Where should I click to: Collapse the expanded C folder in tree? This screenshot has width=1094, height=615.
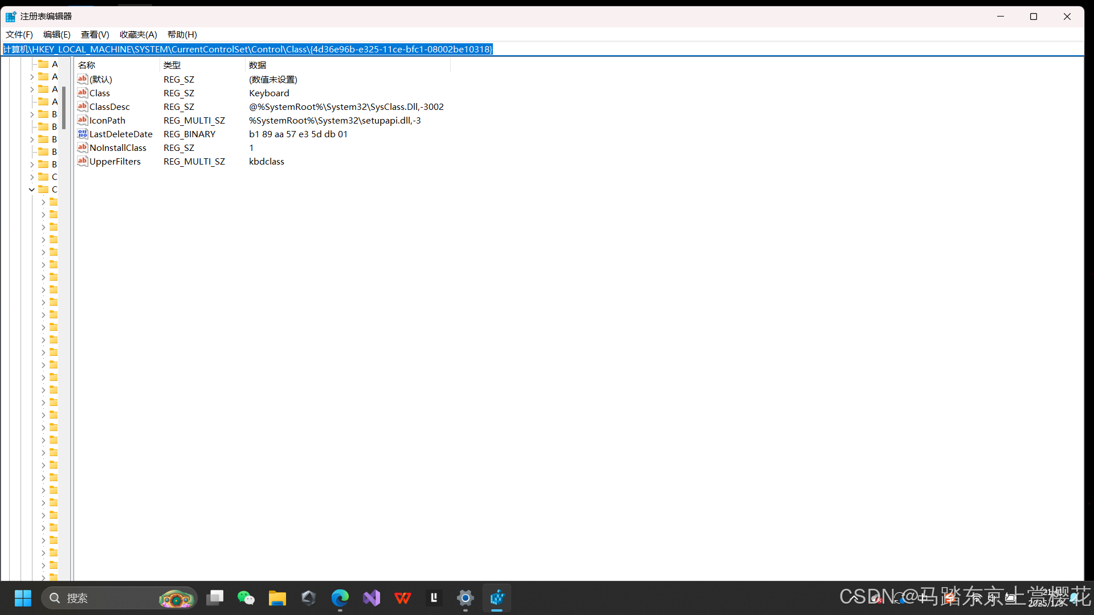32,190
